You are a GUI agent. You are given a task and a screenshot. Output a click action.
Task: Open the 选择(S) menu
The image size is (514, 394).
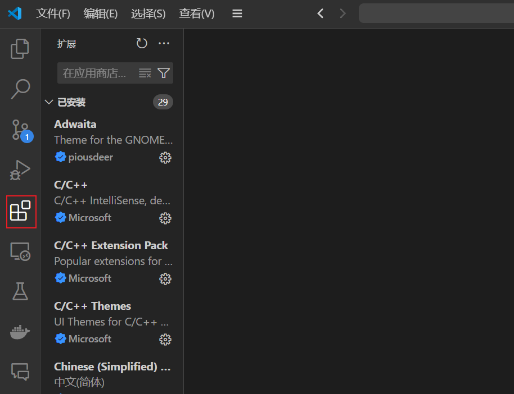click(x=148, y=13)
